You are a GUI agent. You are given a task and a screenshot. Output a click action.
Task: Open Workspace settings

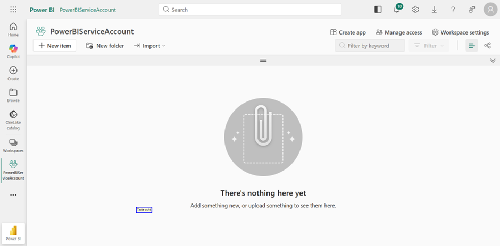(460, 32)
